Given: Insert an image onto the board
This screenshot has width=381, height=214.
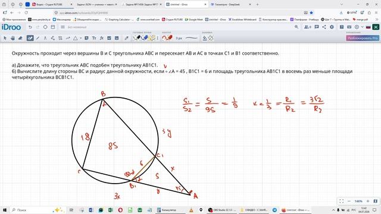Looking at the screenshot, I should coord(109,38).
